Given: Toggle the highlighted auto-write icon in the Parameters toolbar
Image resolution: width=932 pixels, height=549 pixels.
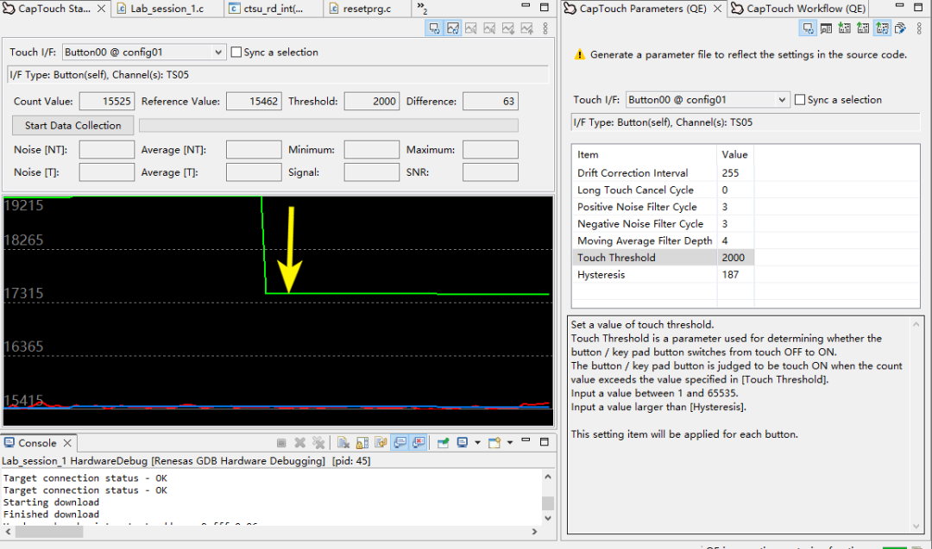Looking at the screenshot, I should (882, 28).
